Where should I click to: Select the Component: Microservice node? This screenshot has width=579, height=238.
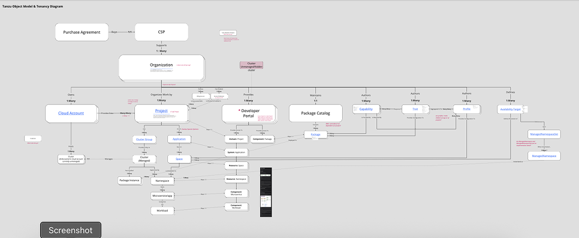(x=237, y=193)
